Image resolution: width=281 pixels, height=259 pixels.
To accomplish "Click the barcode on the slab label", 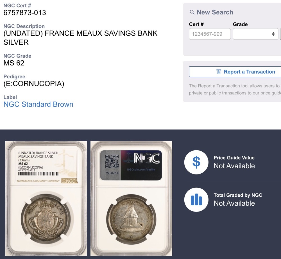I will pos(38,174).
